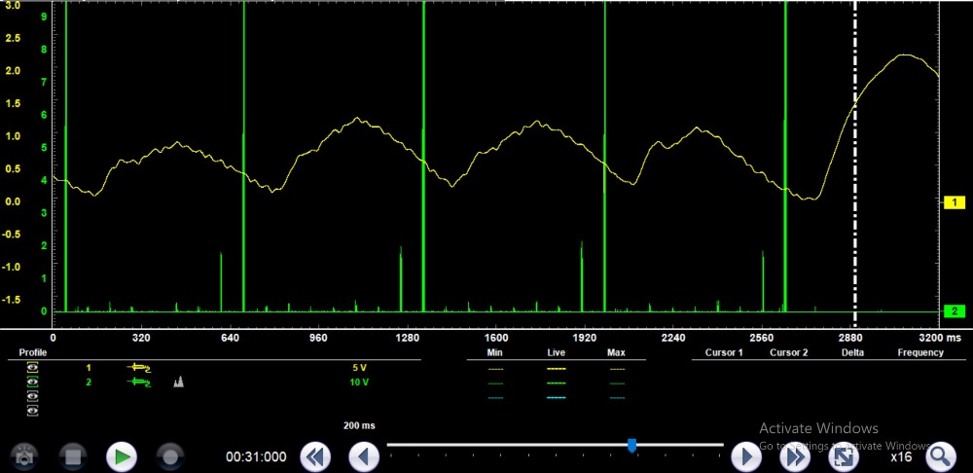This screenshot has width=973, height=473.
Task: Open channel 1 yellow probe settings
Action: pos(139,368)
